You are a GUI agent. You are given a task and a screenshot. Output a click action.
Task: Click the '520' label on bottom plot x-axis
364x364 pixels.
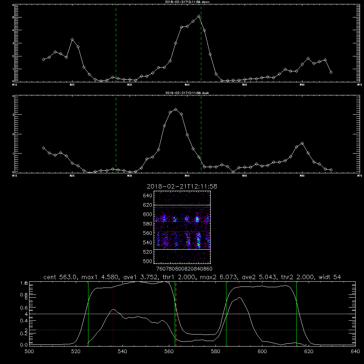pos(76,352)
